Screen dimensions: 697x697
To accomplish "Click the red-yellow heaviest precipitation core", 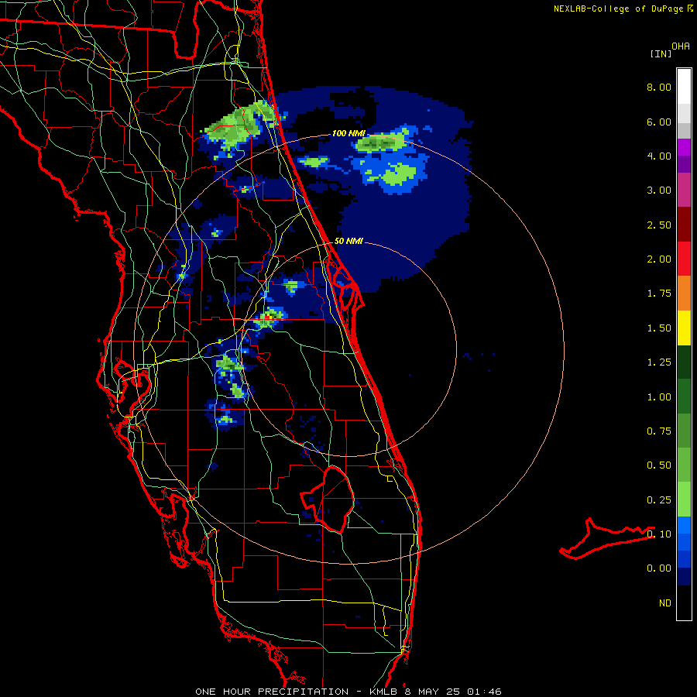I will click(x=269, y=318).
